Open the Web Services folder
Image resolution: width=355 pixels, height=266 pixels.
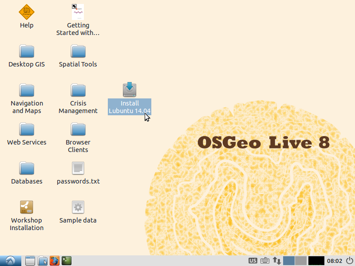27,129
